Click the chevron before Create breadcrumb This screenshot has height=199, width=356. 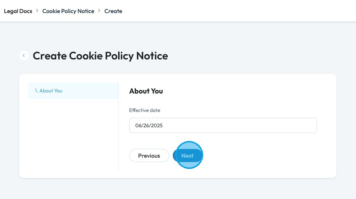(x=99, y=11)
